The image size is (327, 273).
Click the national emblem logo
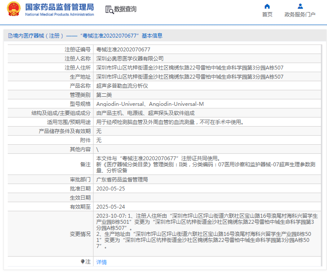[x=14, y=9]
